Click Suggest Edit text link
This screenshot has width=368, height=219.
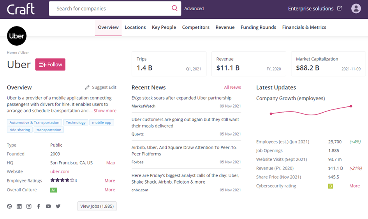pyautogui.click(x=104, y=87)
